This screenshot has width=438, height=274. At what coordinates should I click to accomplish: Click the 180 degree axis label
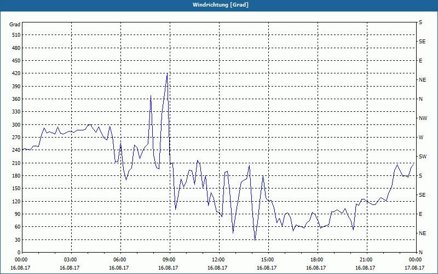16,176
